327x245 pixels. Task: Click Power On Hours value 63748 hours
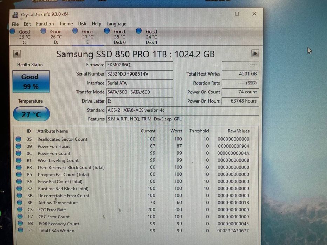[x=240, y=101]
